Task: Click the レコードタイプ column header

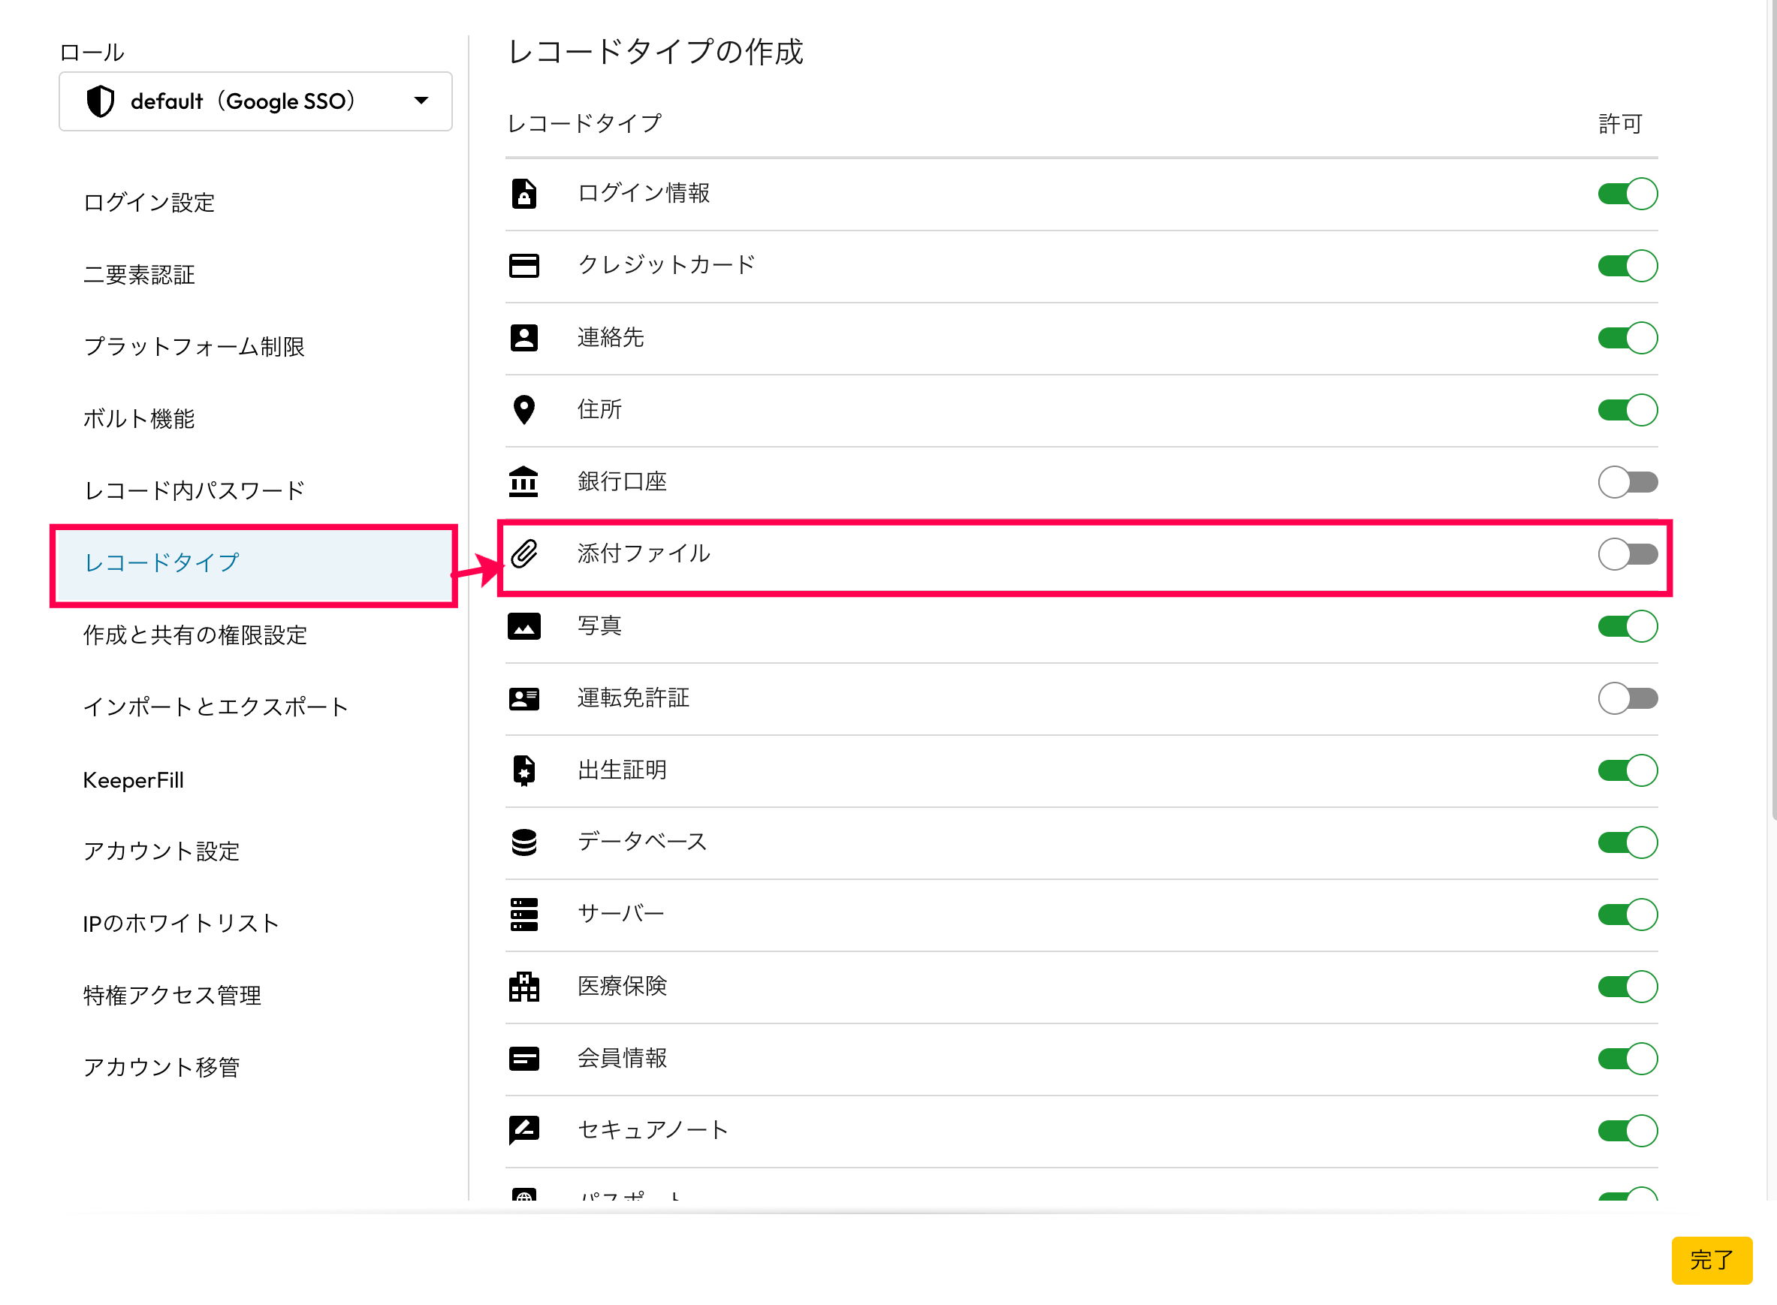Action: [x=584, y=123]
